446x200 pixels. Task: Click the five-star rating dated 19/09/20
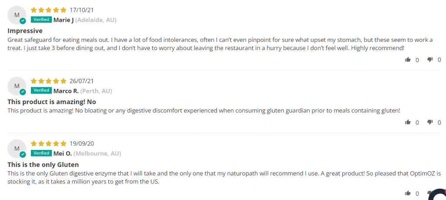(x=48, y=144)
